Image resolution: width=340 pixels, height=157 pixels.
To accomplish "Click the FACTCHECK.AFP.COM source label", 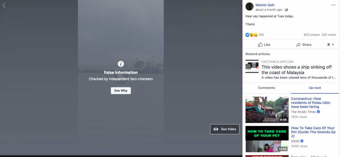I will (277, 62).
